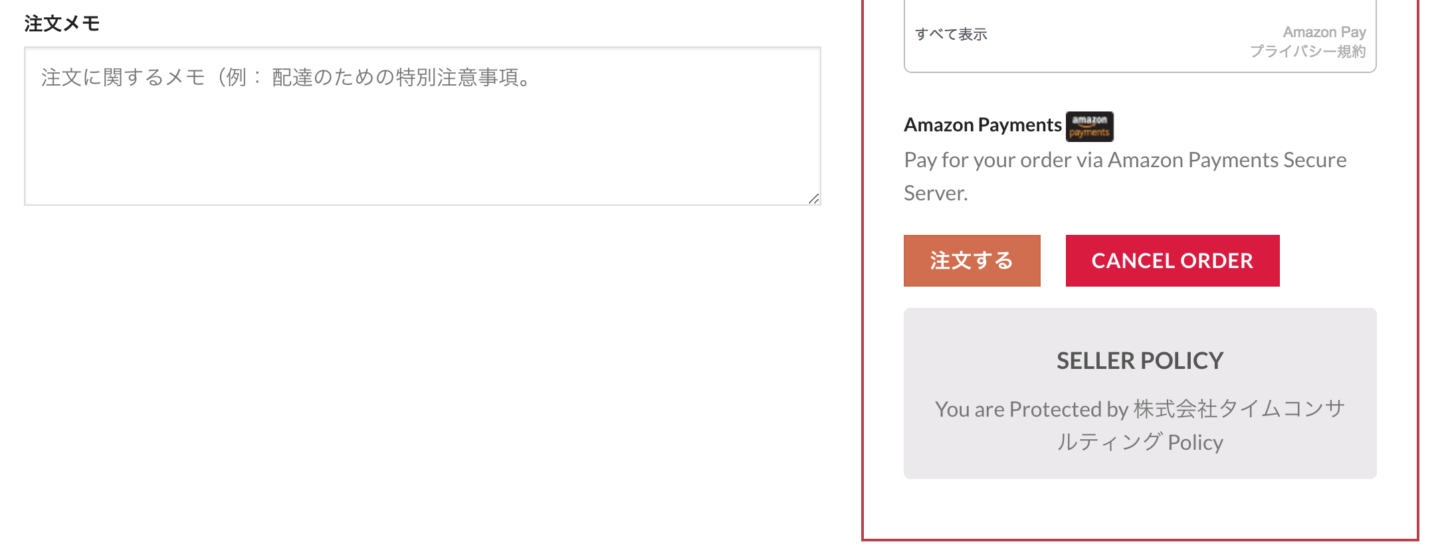The width and height of the screenshot is (1446, 556).
Task: Click the Amazon Pay link text
Action: tap(1324, 32)
